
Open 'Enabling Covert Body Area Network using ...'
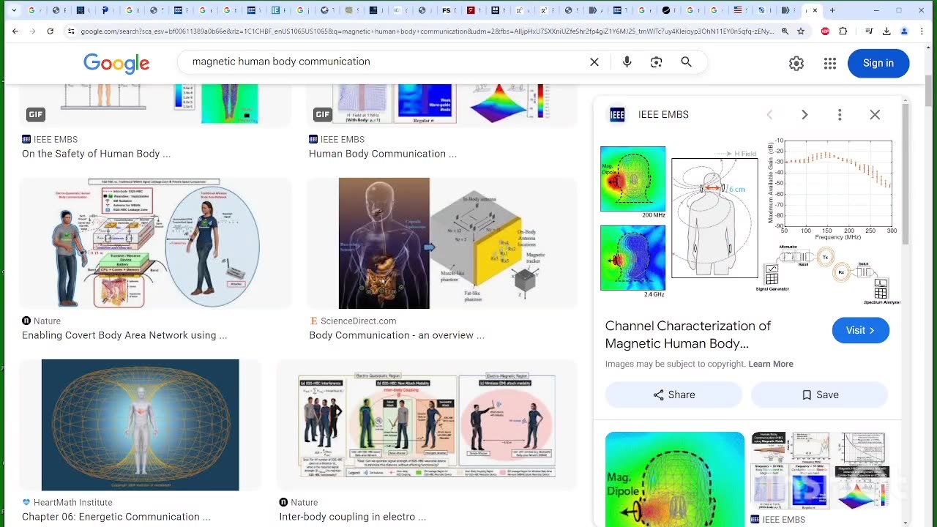click(124, 335)
